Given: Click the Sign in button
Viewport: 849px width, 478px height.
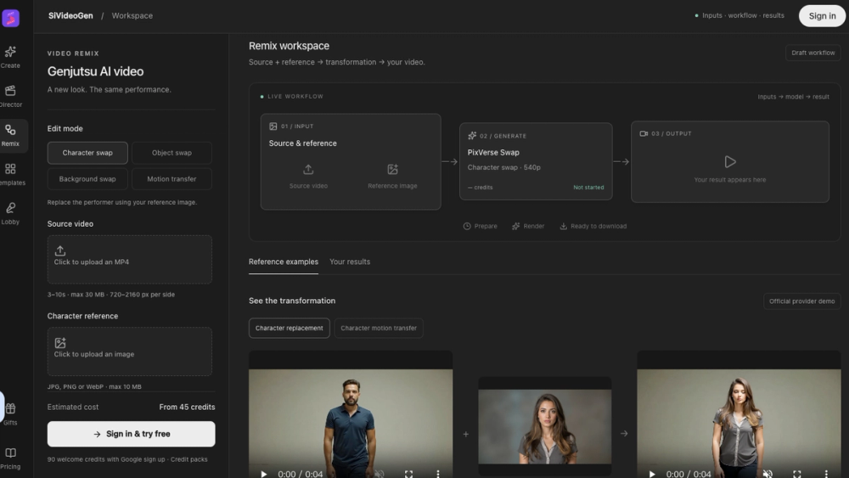Looking at the screenshot, I should tap(822, 15).
